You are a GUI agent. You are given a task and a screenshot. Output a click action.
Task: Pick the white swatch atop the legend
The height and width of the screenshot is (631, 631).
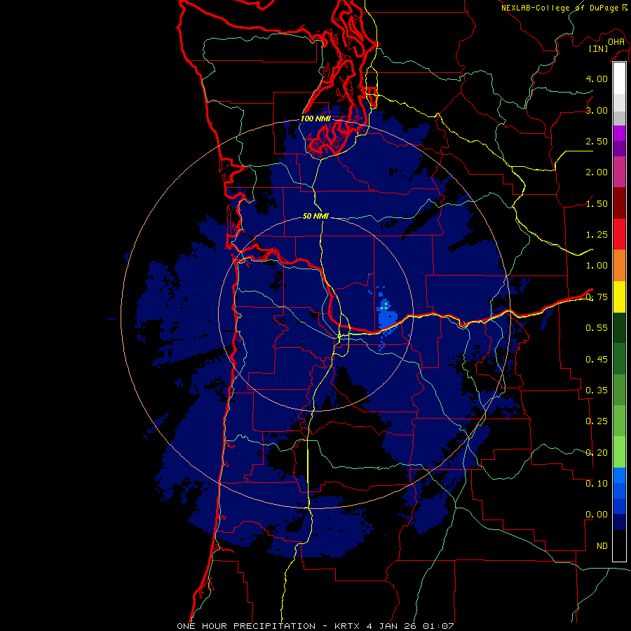[x=619, y=79]
